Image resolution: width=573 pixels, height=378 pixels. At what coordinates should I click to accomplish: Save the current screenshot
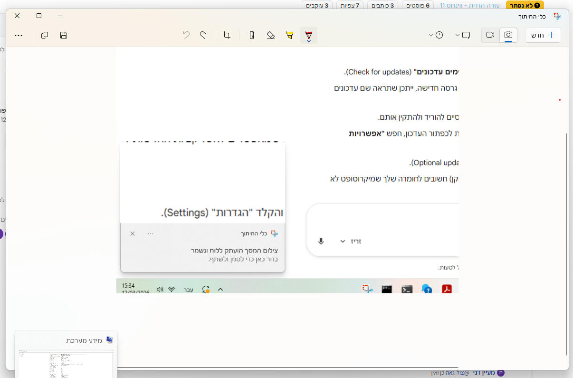pos(63,35)
